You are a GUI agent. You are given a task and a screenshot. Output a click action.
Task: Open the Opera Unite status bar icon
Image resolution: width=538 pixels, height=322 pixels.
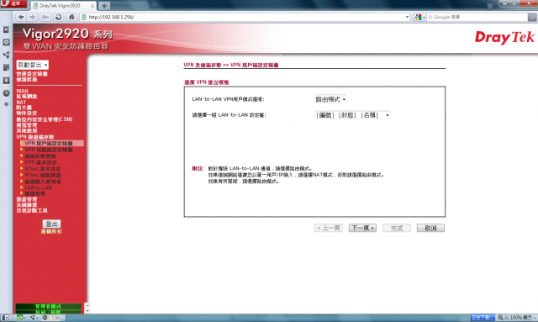click(x=34, y=318)
